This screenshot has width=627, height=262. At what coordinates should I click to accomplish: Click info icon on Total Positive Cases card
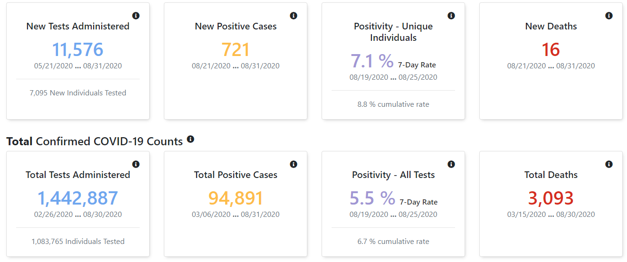pyautogui.click(x=294, y=164)
